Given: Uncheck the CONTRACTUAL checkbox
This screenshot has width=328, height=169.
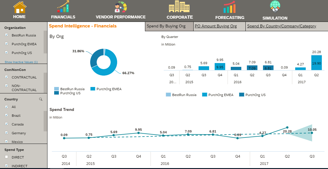Looking at the screenshot, I should [6, 77].
